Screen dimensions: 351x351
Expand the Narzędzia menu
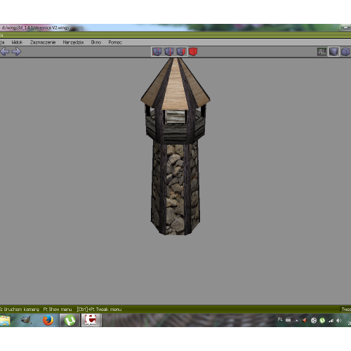tap(73, 42)
